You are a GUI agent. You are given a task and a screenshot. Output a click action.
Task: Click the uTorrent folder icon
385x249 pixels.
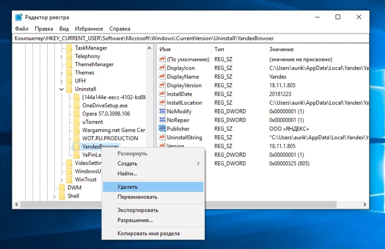(77, 122)
